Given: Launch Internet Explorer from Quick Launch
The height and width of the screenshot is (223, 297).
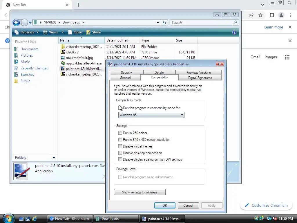Looking at the screenshot, I should tap(35, 219).
